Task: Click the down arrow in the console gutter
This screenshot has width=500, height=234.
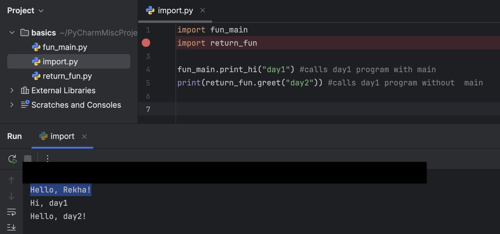Action: click(x=11, y=196)
